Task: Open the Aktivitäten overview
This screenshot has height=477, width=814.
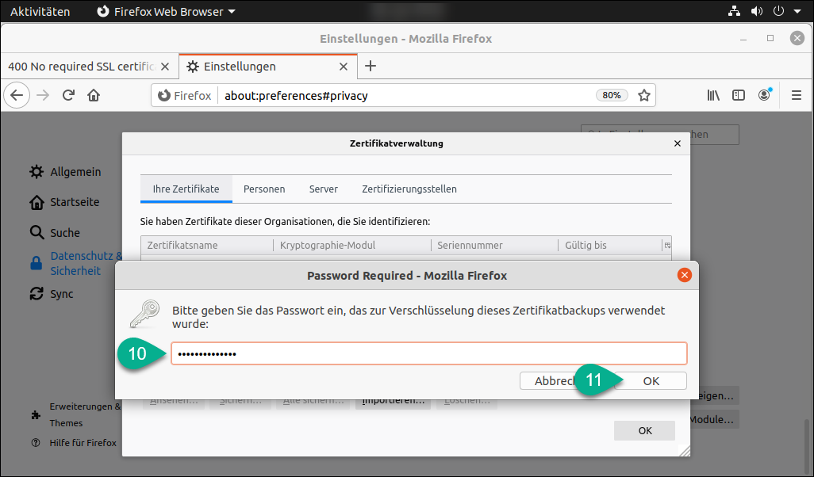Action: click(x=40, y=11)
